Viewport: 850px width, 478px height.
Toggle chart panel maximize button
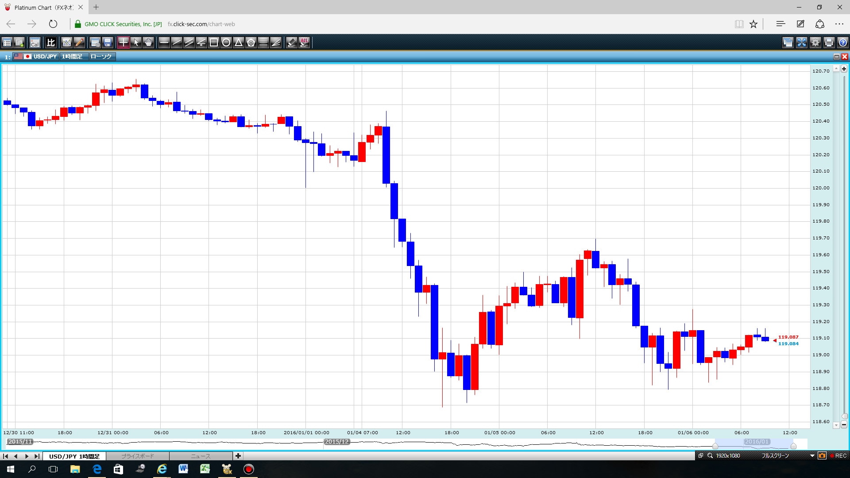coord(836,57)
